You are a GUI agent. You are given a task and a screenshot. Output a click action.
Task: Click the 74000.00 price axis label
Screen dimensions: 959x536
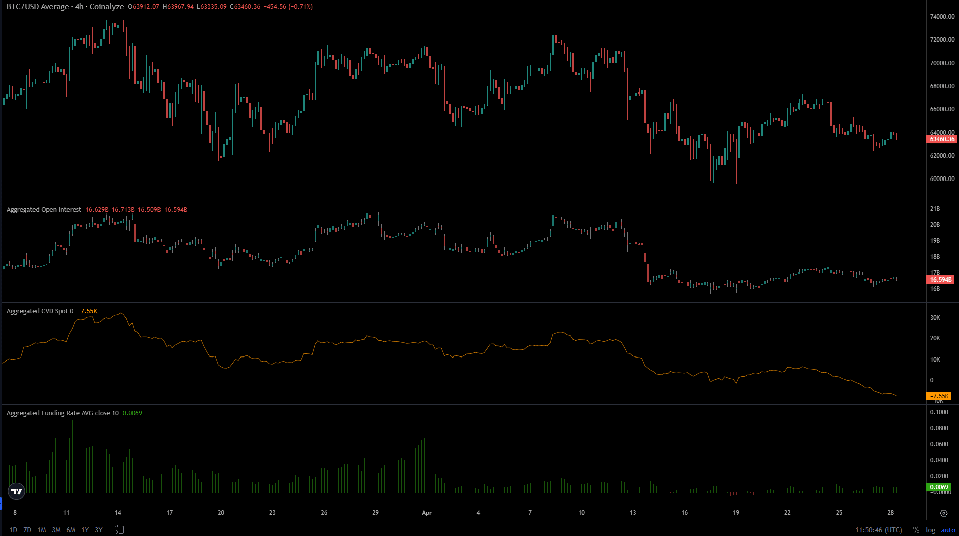pyautogui.click(x=942, y=17)
